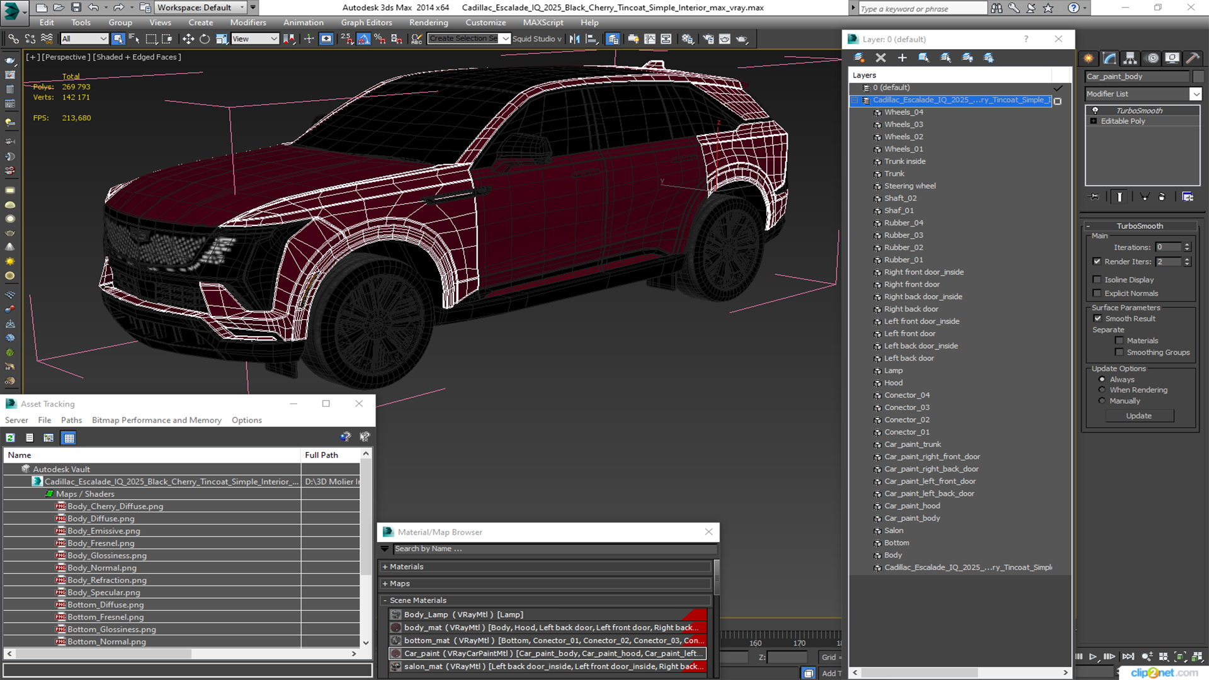The height and width of the screenshot is (680, 1209).
Task: Select the Manually update option
Action: [x=1102, y=401]
